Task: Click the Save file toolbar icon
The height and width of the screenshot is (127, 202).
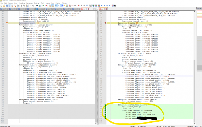Action: pos(7,5)
